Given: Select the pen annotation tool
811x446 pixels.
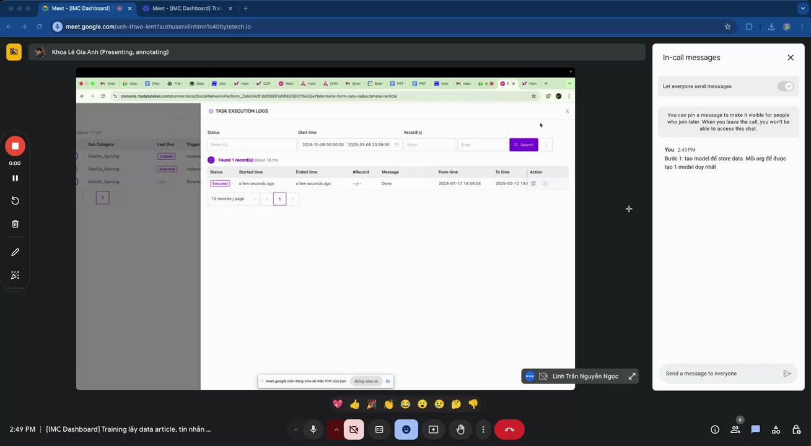Looking at the screenshot, I should pos(15,252).
